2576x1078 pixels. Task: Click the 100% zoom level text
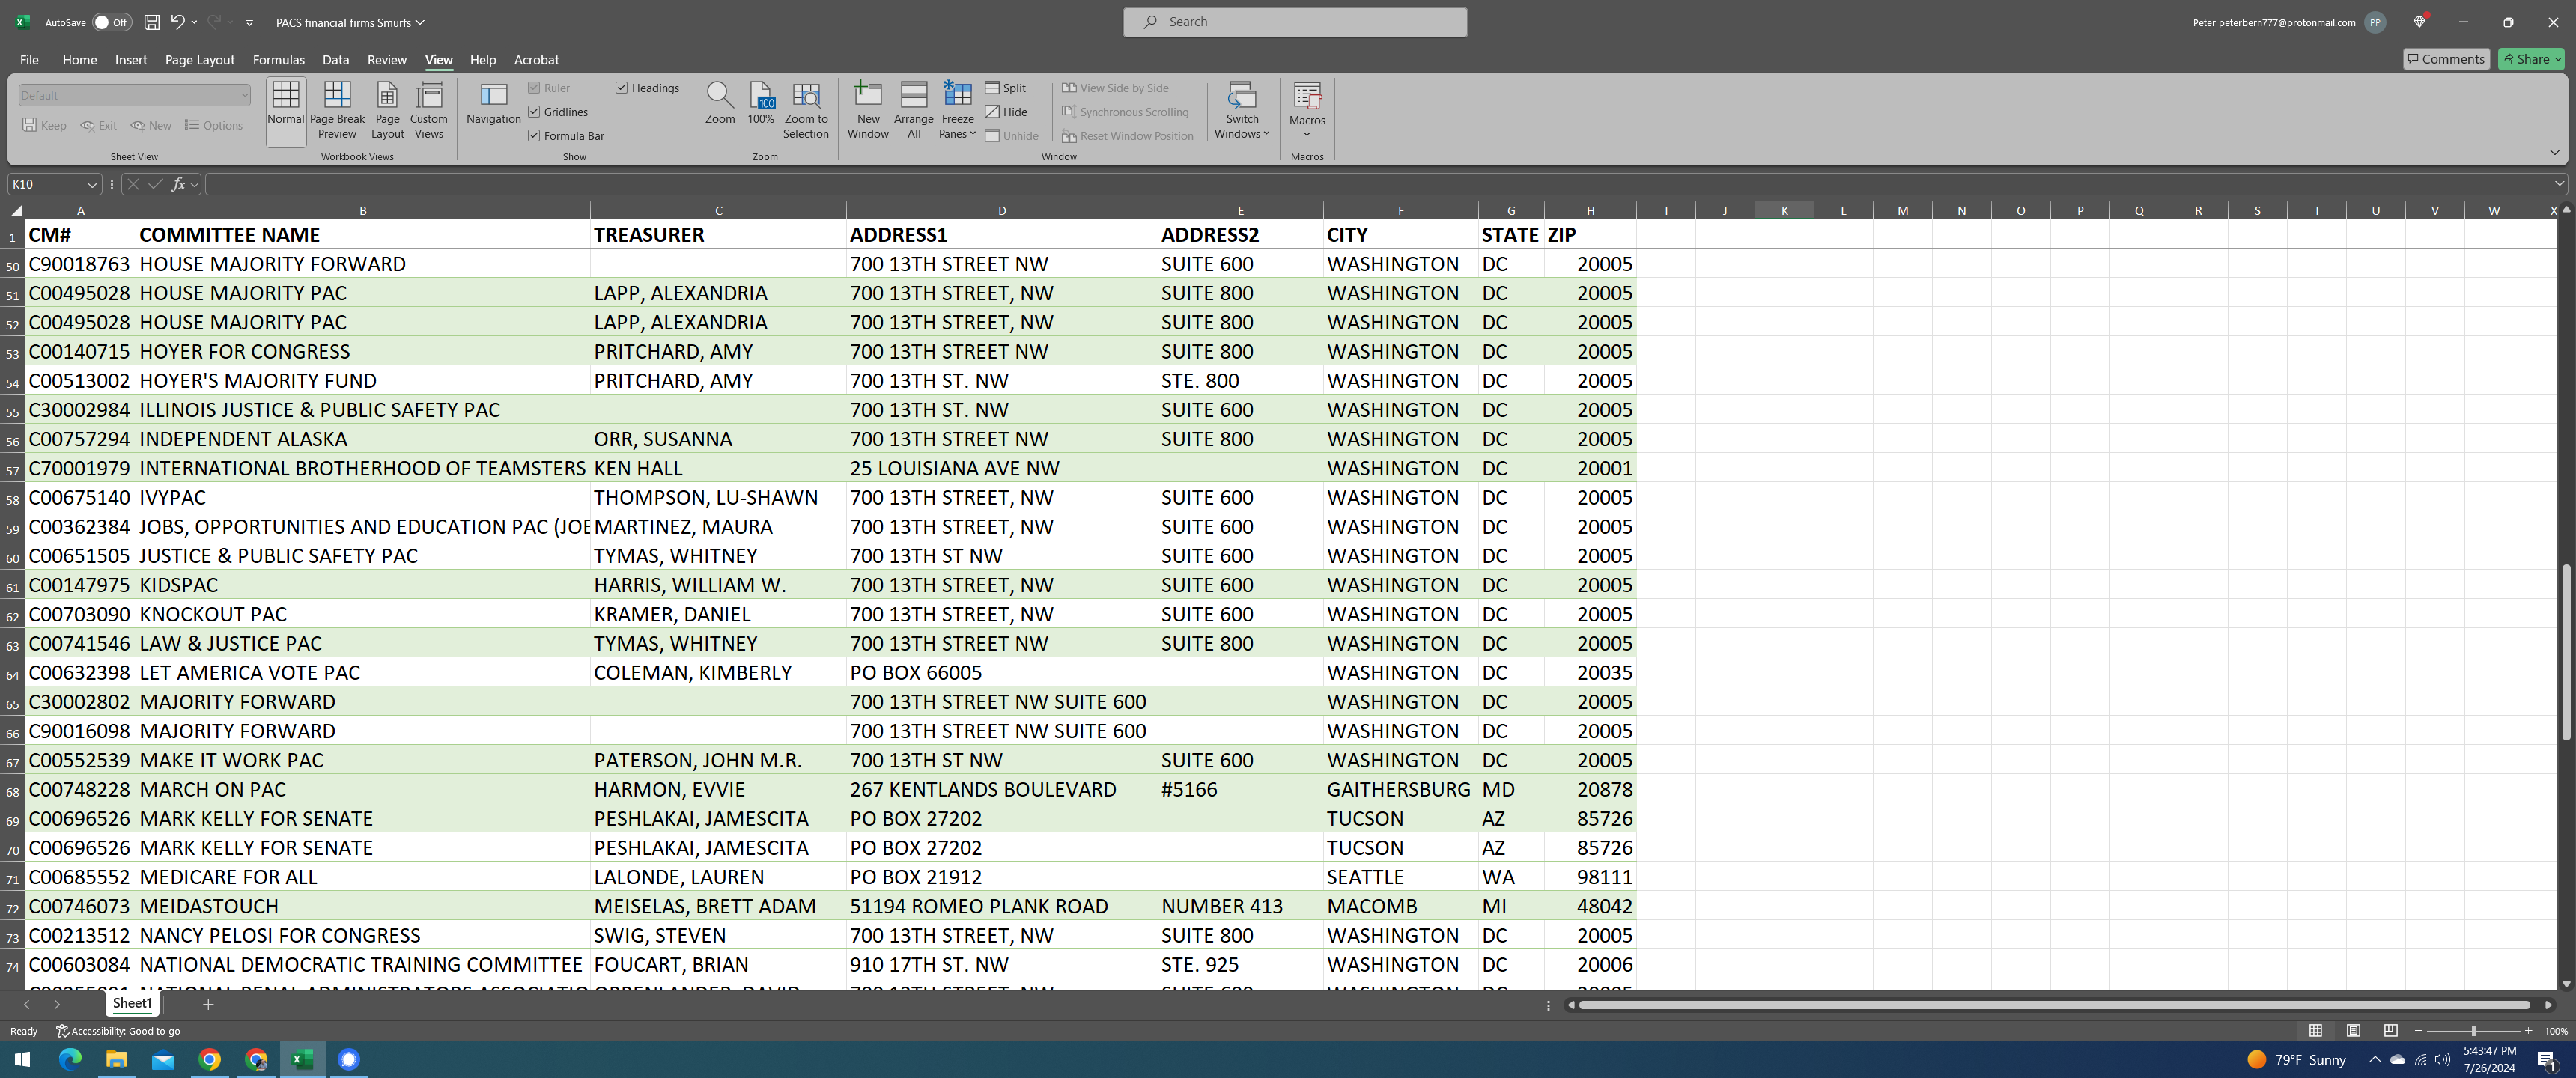(2556, 1031)
